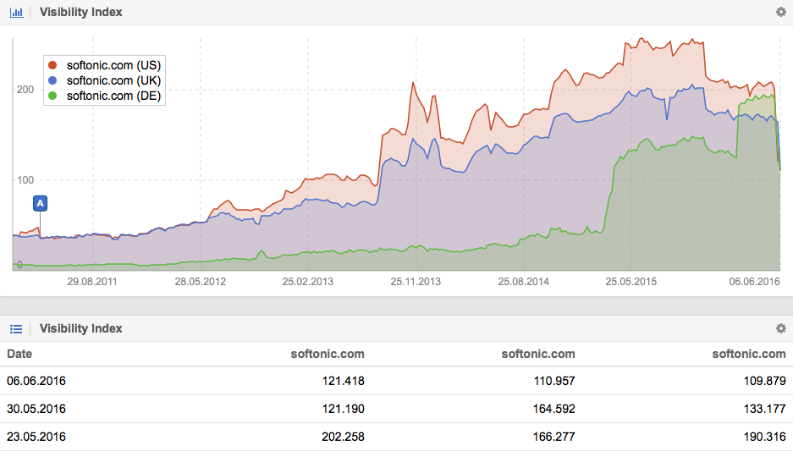Viewport: 793px width, 451px height.
Task: Click value 110.957 in table
Action: [554, 381]
